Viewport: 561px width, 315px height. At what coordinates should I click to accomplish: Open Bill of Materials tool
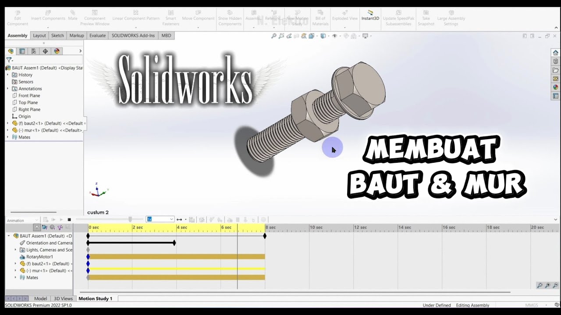coord(320,18)
